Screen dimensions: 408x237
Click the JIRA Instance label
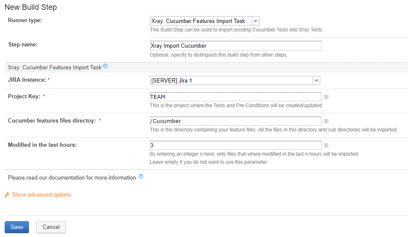[27, 80]
